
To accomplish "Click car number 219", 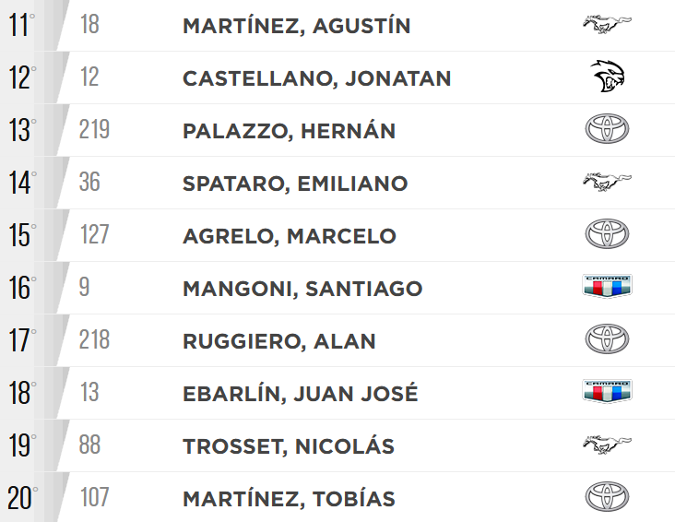I will point(94,130).
